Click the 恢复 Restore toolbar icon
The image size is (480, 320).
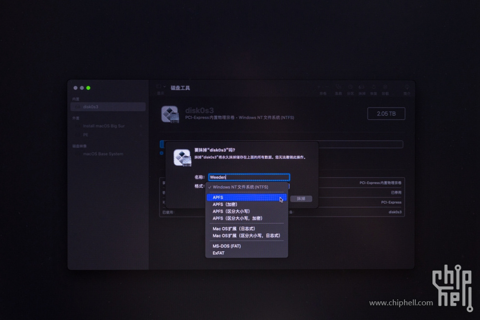point(373,87)
